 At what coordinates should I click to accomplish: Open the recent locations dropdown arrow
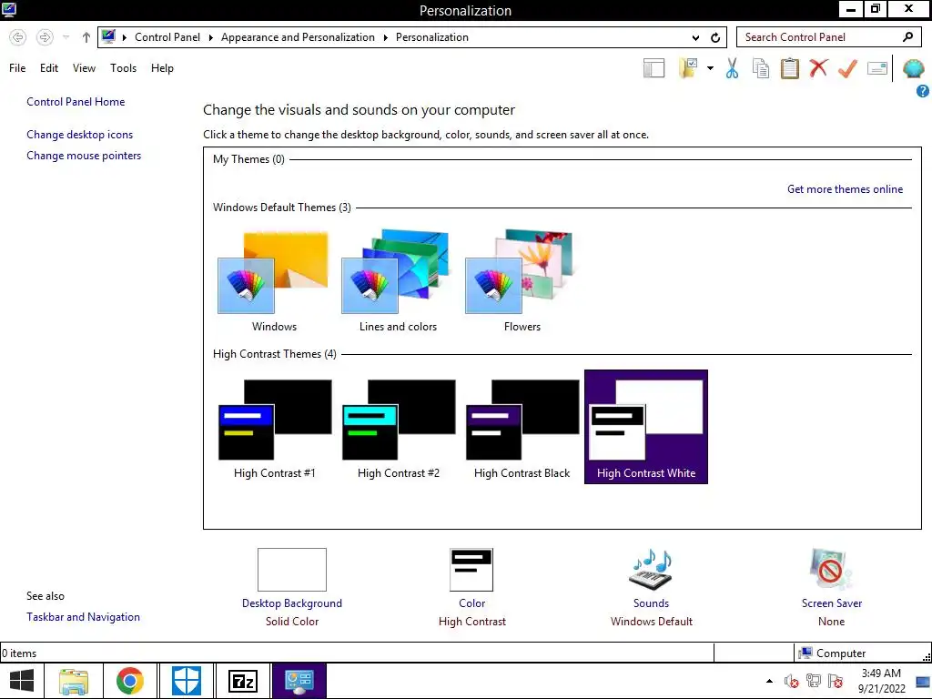tap(66, 36)
